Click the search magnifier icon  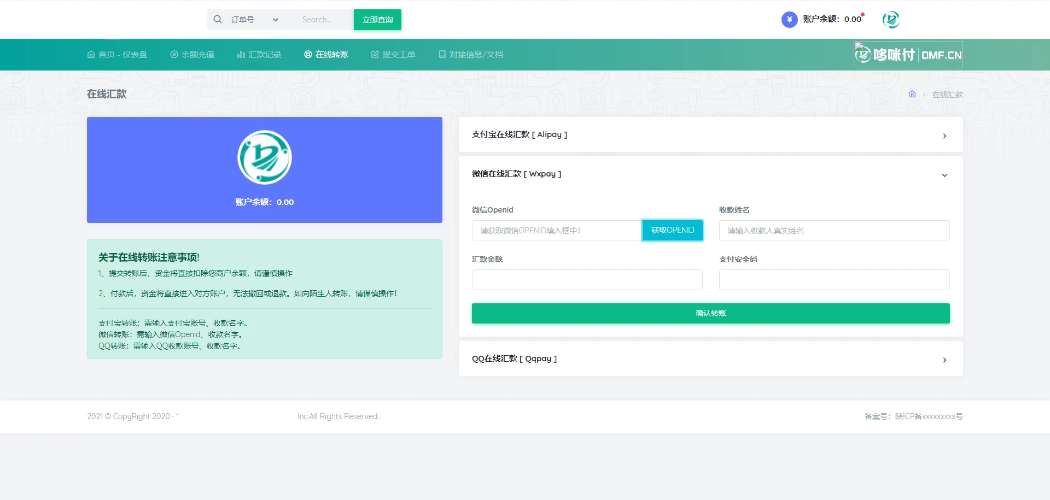coord(218,20)
